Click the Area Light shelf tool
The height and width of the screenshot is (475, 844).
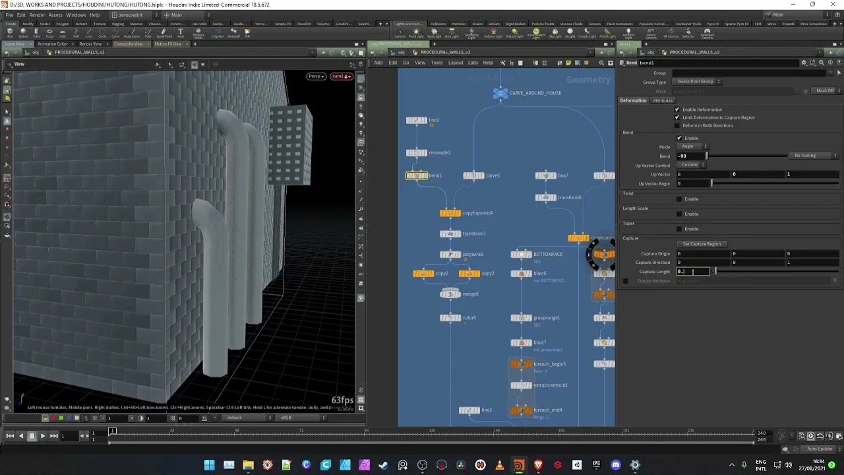click(452, 33)
